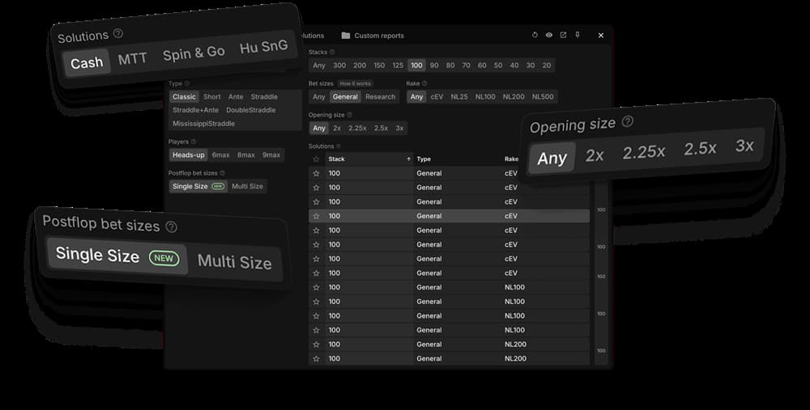This screenshot has height=410, width=810.
Task: Help icon beside small Postflop bet sizes label
Action: tap(223, 173)
